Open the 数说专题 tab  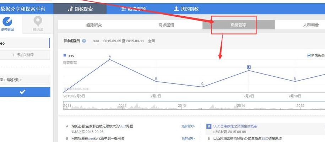pos(134,9)
